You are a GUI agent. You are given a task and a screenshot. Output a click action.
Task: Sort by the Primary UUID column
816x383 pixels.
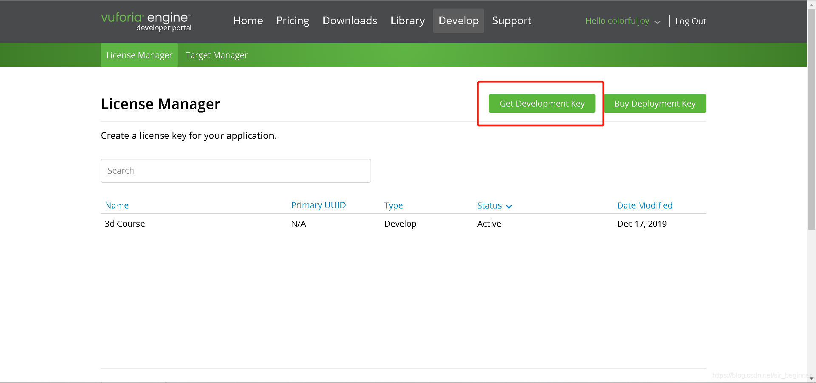tap(318, 206)
